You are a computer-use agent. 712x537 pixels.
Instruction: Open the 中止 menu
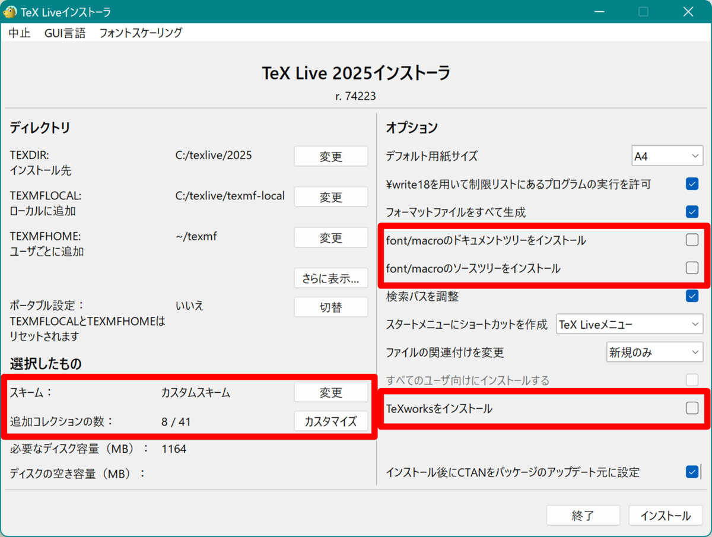[20, 33]
